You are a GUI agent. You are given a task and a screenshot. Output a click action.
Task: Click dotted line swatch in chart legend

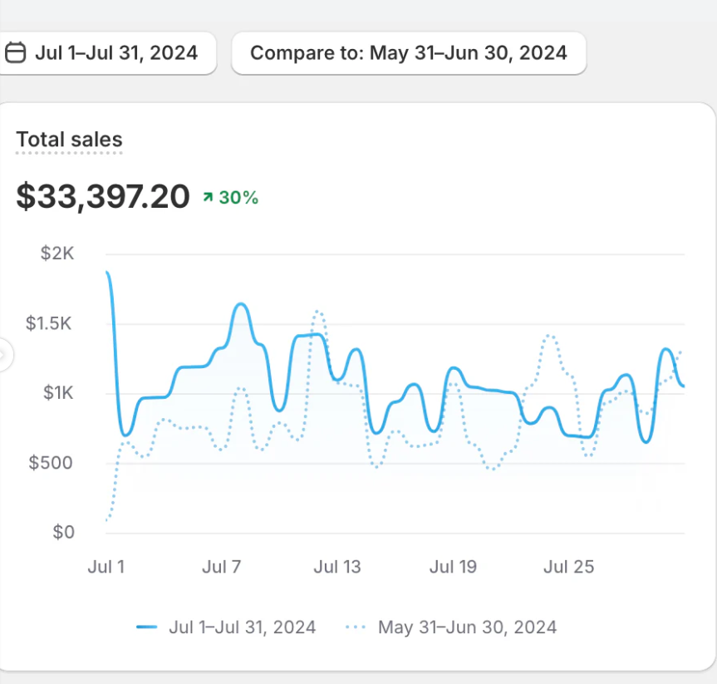tap(356, 627)
